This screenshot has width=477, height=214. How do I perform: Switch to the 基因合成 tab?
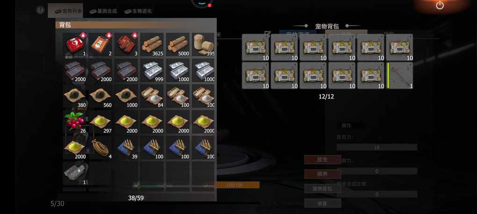(103, 11)
